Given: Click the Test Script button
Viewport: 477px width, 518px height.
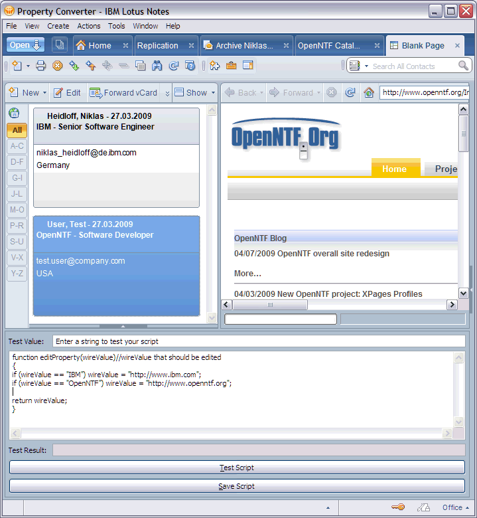Looking at the screenshot, I should (x=237, y=468).
